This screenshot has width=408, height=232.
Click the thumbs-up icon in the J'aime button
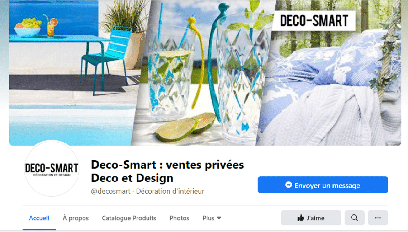pos(301,218)
